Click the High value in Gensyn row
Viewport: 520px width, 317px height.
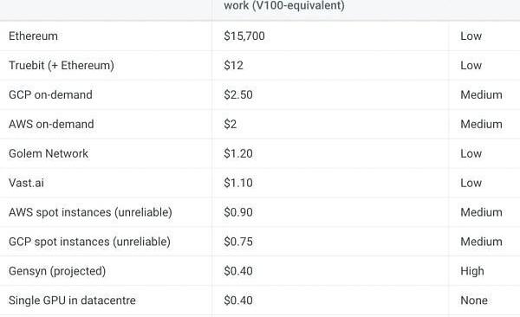click(x=472, y=271)
